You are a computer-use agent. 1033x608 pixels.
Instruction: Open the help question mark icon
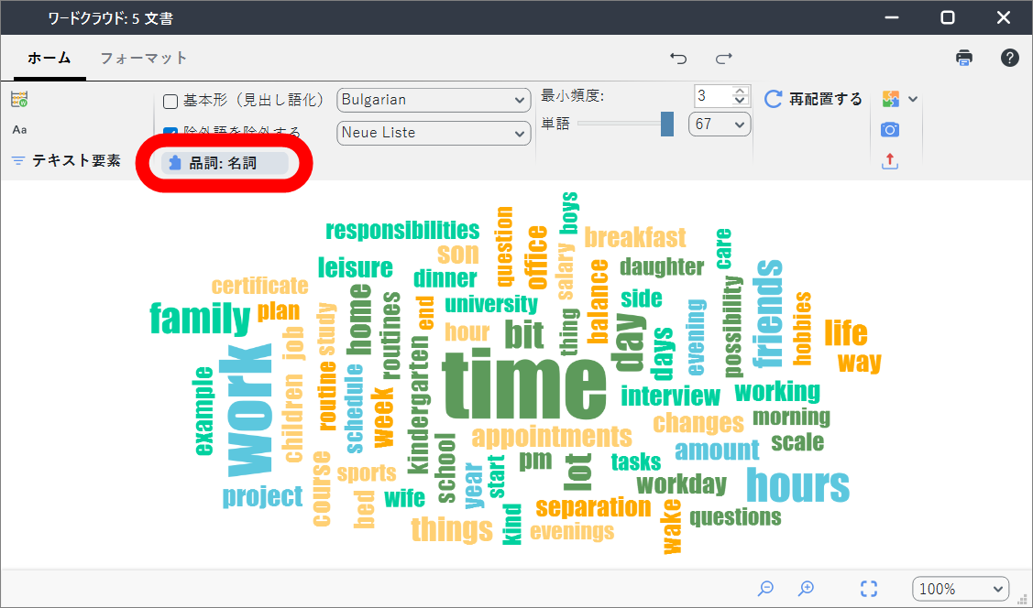pyautogui.click(x=1009, y=58)
